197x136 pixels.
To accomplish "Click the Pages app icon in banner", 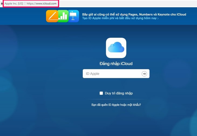I will [52, 16].
